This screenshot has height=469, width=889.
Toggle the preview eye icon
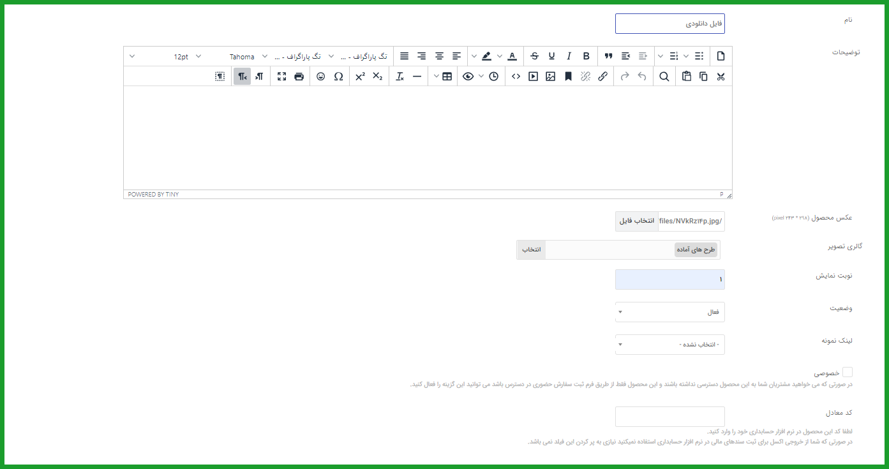[468, 77]
